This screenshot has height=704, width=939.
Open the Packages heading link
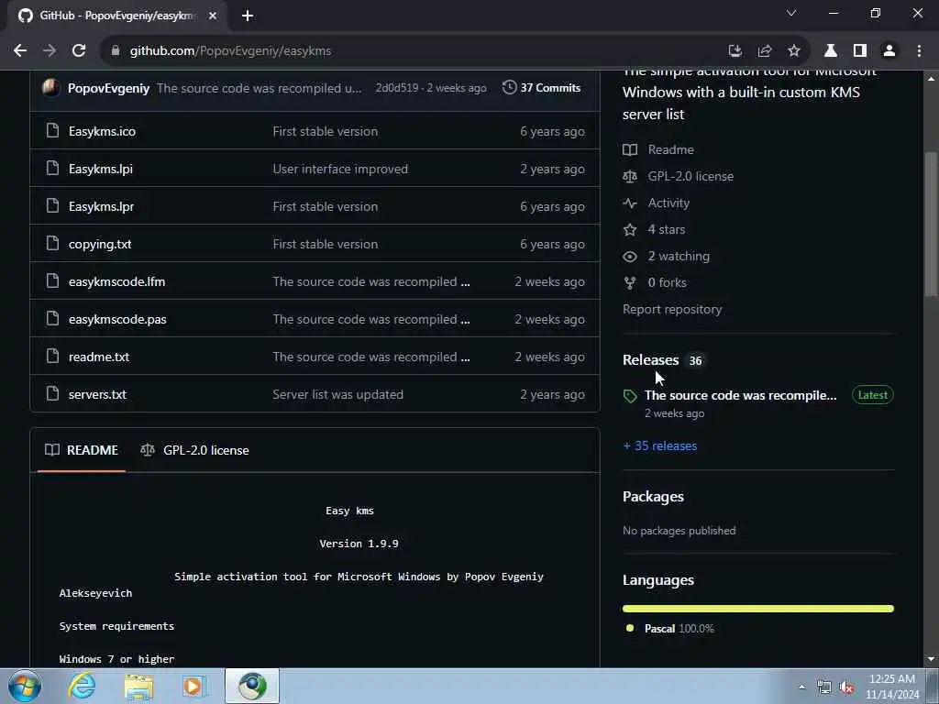(x=653, y=496)
